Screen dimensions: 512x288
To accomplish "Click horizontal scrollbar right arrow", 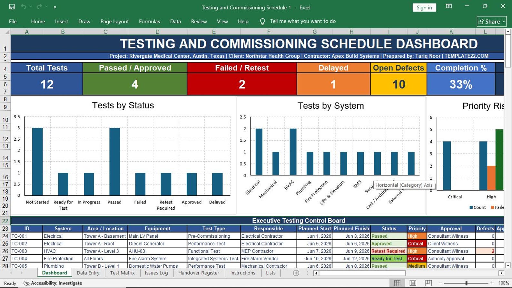I will click(x=501, y=273).
